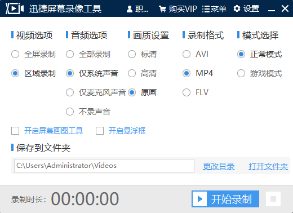Click the 画质设置 section heading
This screenshot has height=213, width=293.
(x=151, y=35)
